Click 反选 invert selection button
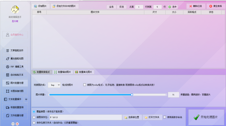 click(122, 7)
